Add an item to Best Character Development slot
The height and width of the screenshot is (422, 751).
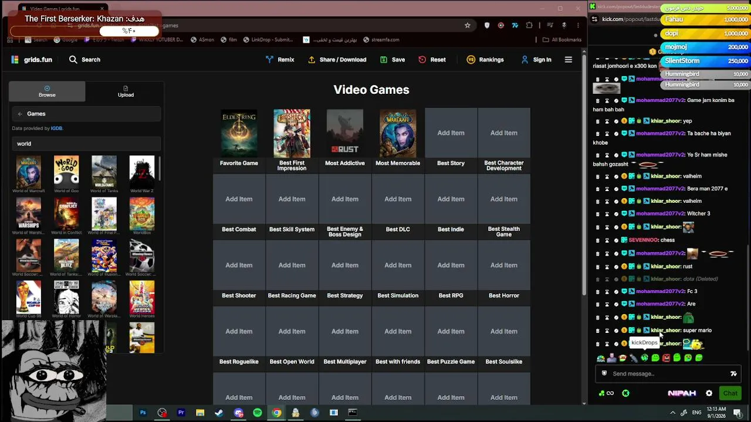click(504, 133)
